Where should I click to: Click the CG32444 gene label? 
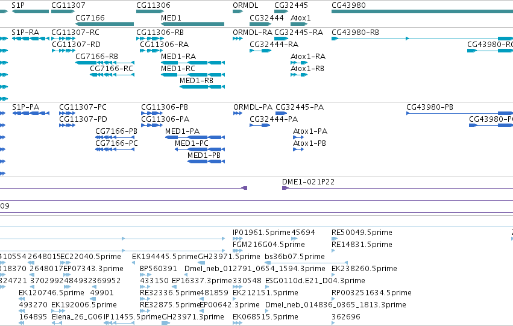pos(266,18)
